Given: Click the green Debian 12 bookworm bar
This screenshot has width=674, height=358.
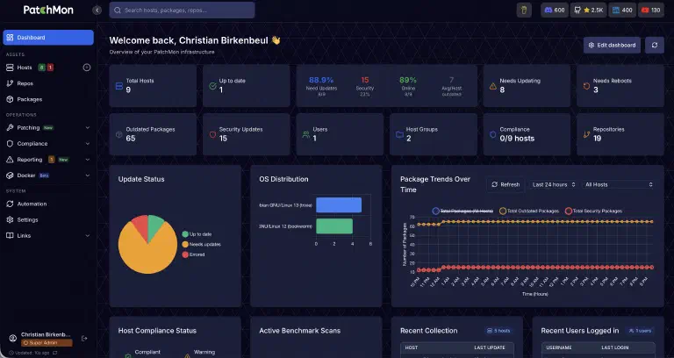Looking at the screenshot, I should (x=334, y=226).
